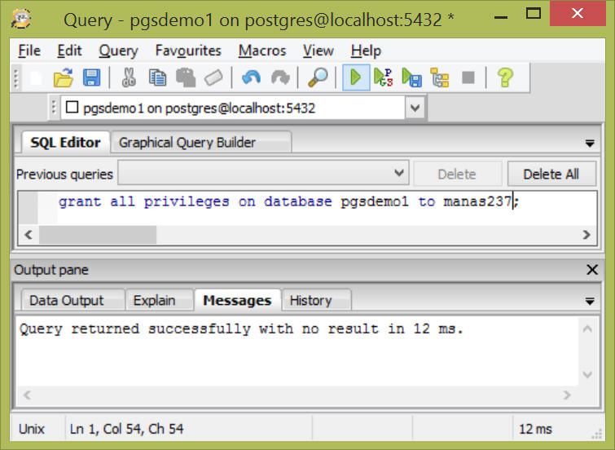Click the connection toolbar drag grip
This screenshot has width=615, height=450.
(54, 107)
